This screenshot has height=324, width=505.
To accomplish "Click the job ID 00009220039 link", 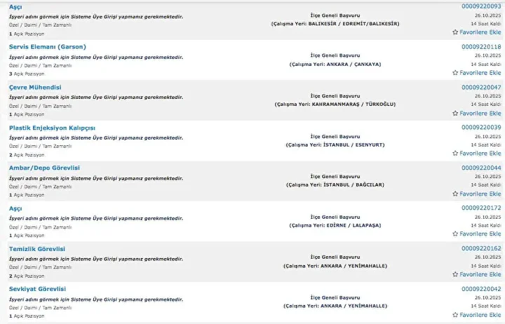I will (x=481, y=128).
